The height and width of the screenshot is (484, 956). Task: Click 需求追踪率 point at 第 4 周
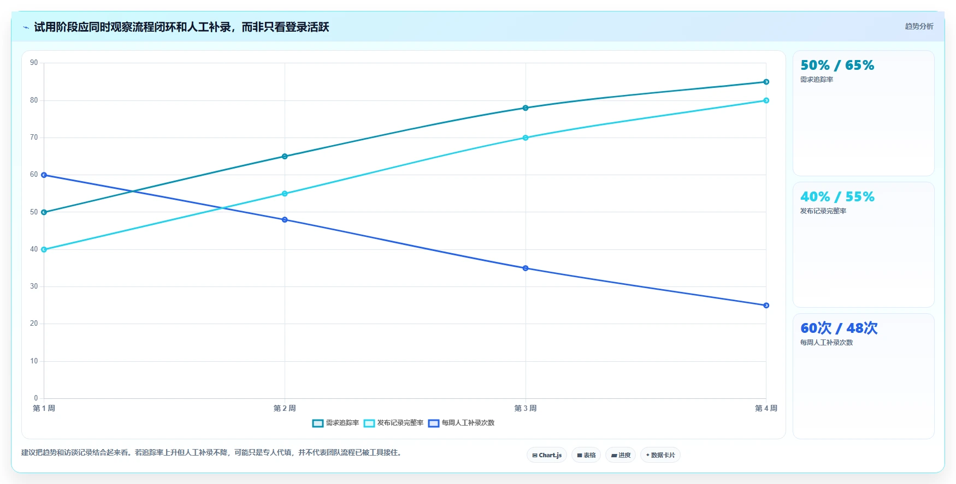tap(766, 82)
